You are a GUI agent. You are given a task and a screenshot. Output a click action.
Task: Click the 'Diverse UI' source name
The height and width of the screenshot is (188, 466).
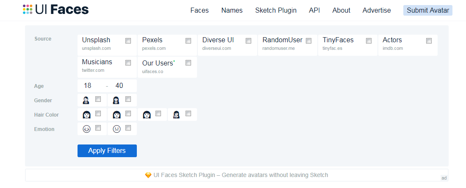pos(218,40)
